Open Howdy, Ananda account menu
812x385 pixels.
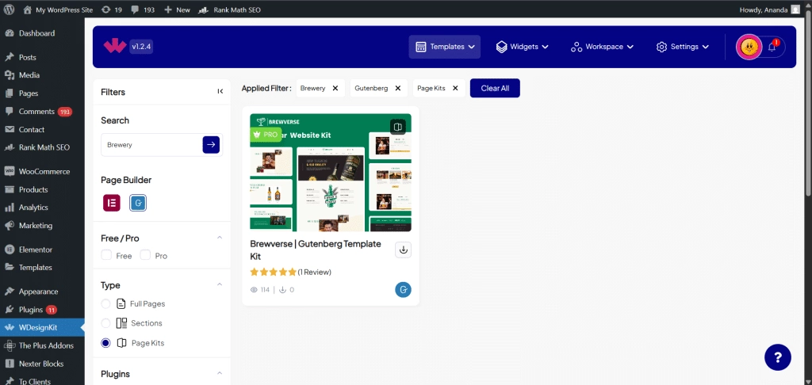pyautogui.click(x=771, y=10)
